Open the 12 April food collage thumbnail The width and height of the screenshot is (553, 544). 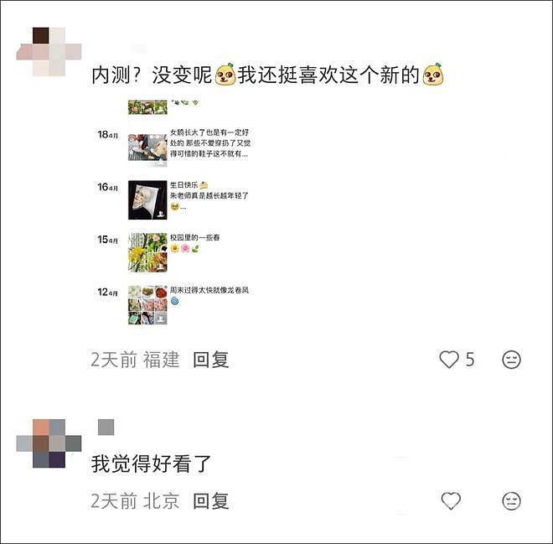(147, 305)
